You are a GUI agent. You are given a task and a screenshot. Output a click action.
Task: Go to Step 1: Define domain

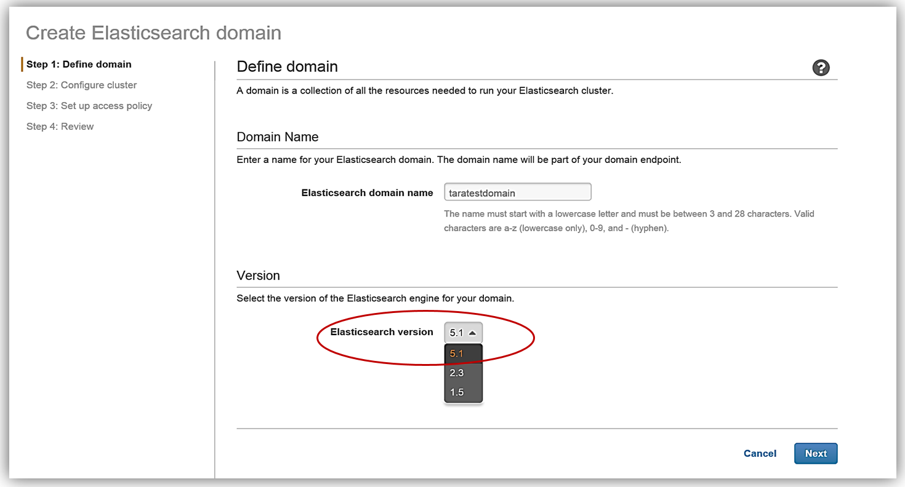(x=79, y=65)
